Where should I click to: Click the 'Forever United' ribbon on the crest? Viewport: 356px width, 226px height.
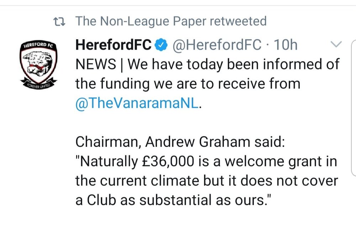[38, 84]
